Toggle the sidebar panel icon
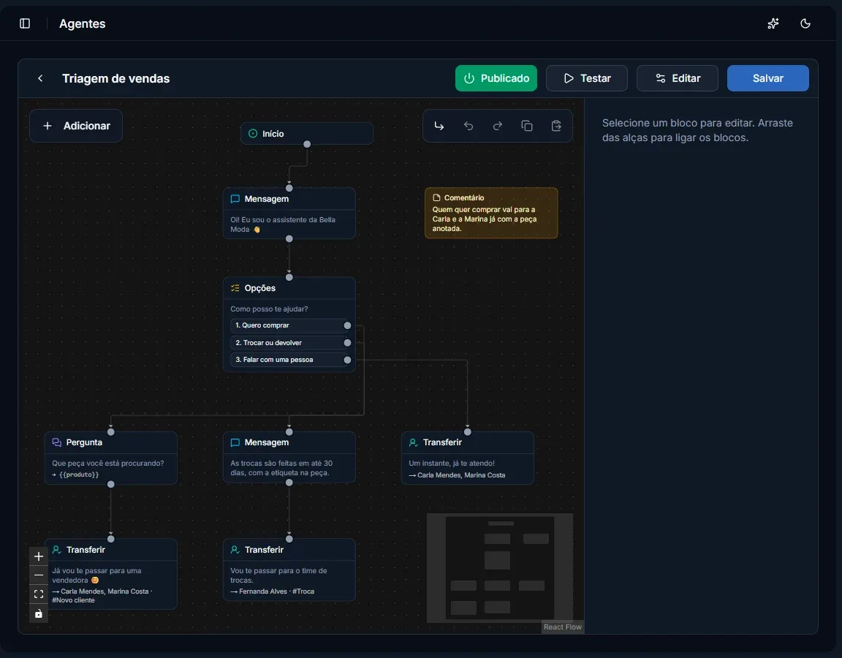The height and width of the screenshot is (658, 842). coord(25,23)
